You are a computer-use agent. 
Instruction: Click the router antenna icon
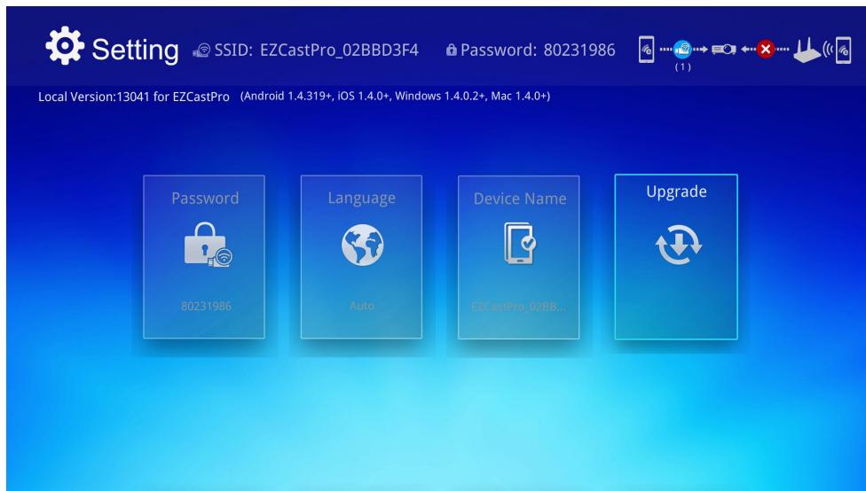pyautogui.click(x=807, y=51)
